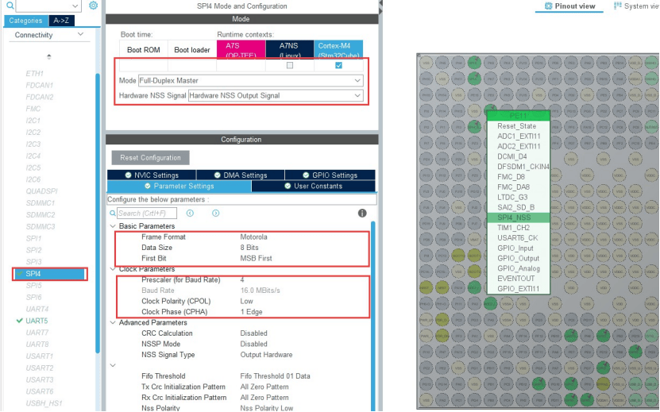Click the parameter search magnifier icon
The width and height of the screenshot is (660, 412).
click(113, 214)
